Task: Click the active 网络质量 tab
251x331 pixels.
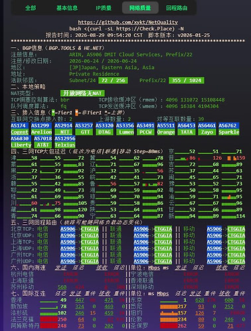Action: pyautogui.click(x=140, y=8)
